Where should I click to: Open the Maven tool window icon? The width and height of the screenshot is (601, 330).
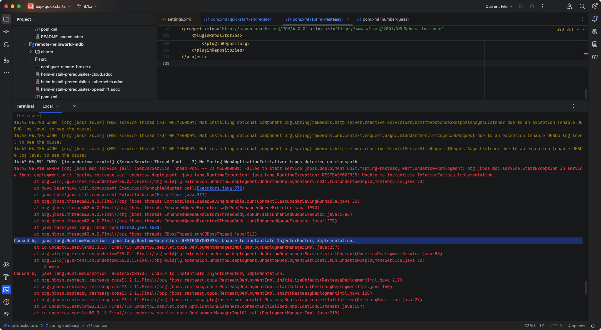[595, 57]
